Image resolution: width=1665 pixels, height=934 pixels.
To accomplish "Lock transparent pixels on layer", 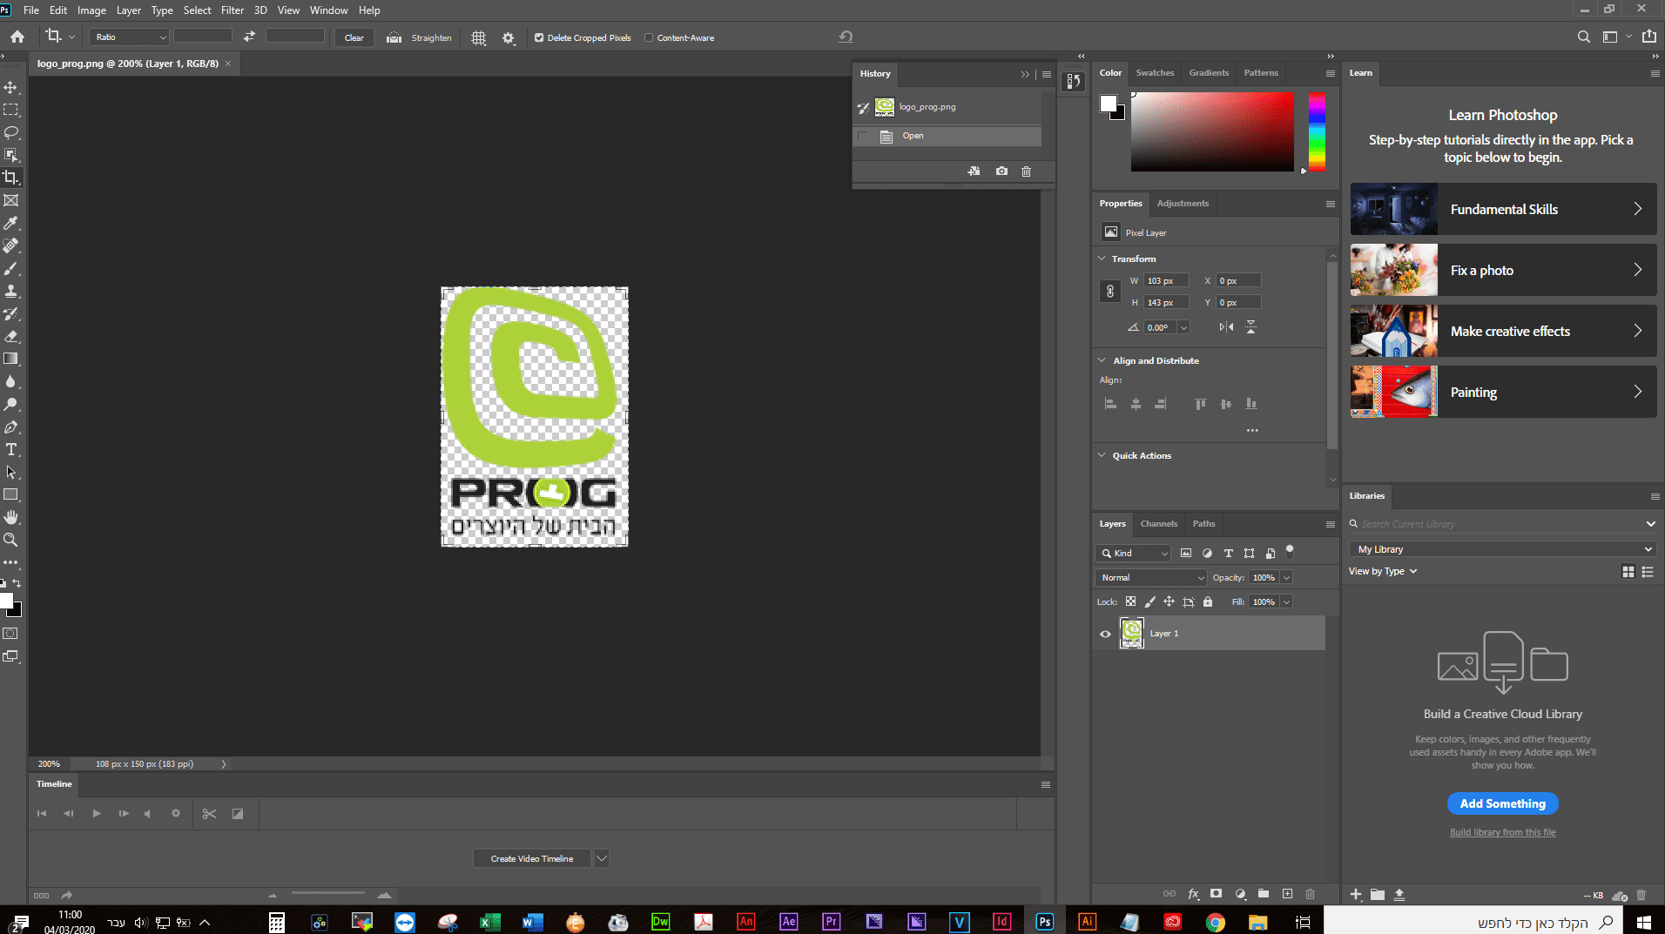I will click(x=1130, y=601).
